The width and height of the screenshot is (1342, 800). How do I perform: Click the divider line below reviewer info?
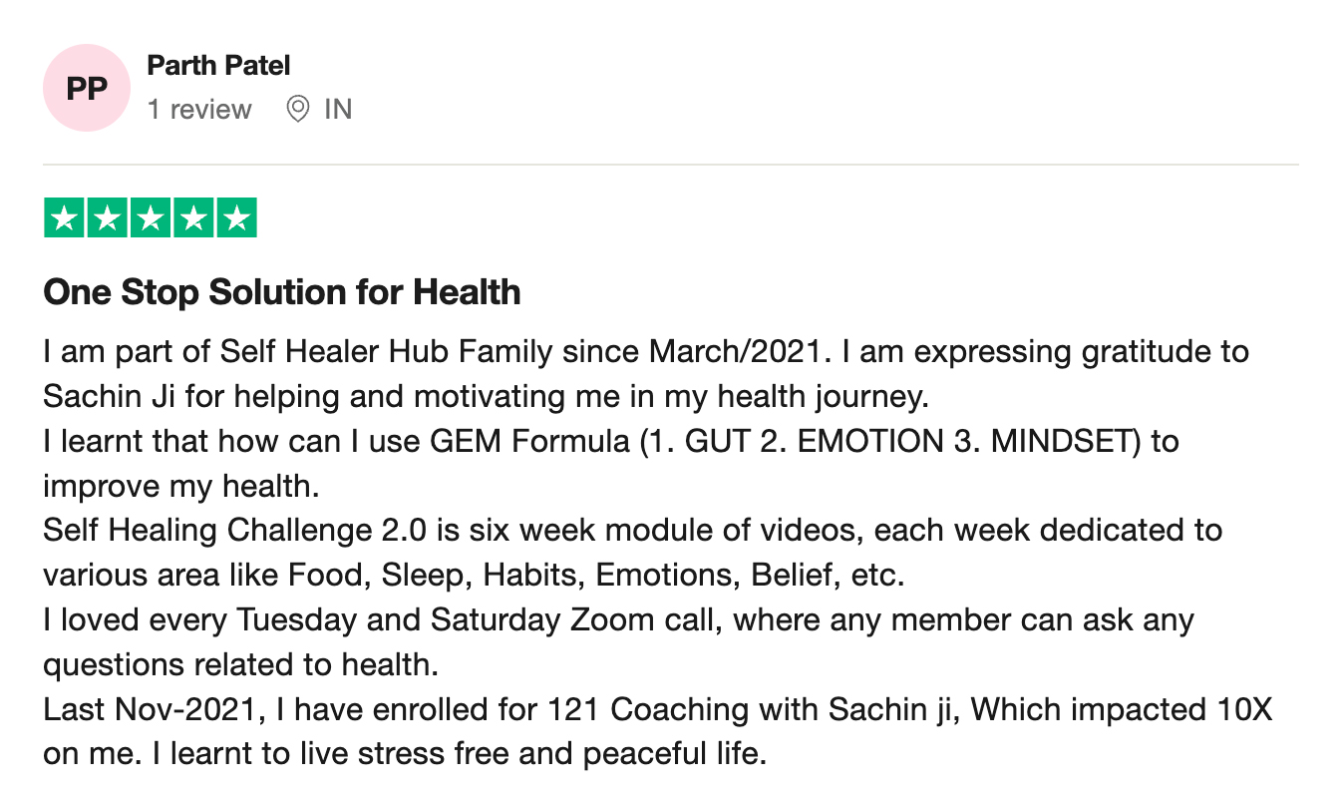pos(671,165)
